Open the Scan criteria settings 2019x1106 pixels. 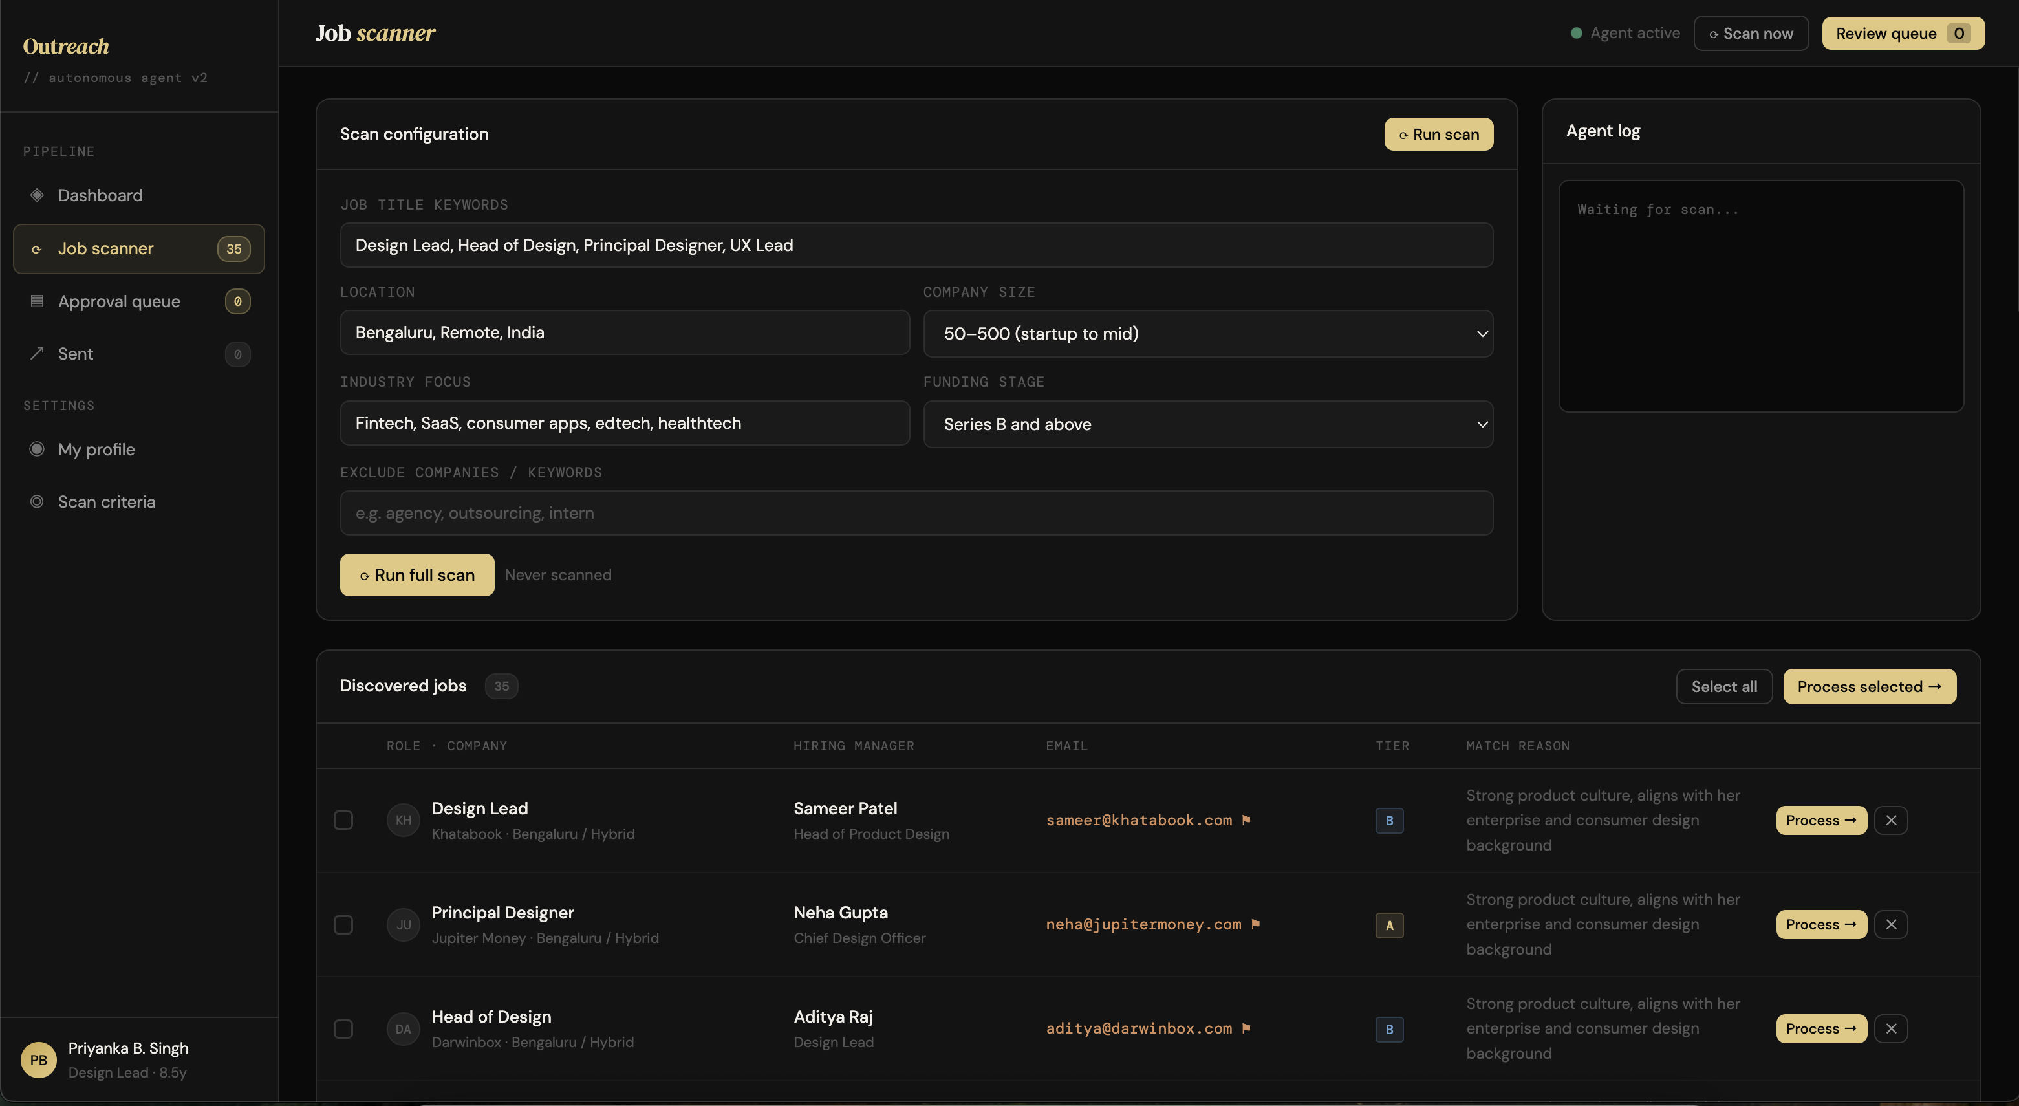[107, 502]
